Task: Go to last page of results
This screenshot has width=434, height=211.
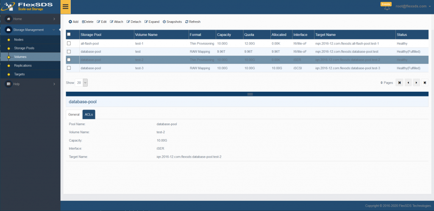Action: point(425,82)
